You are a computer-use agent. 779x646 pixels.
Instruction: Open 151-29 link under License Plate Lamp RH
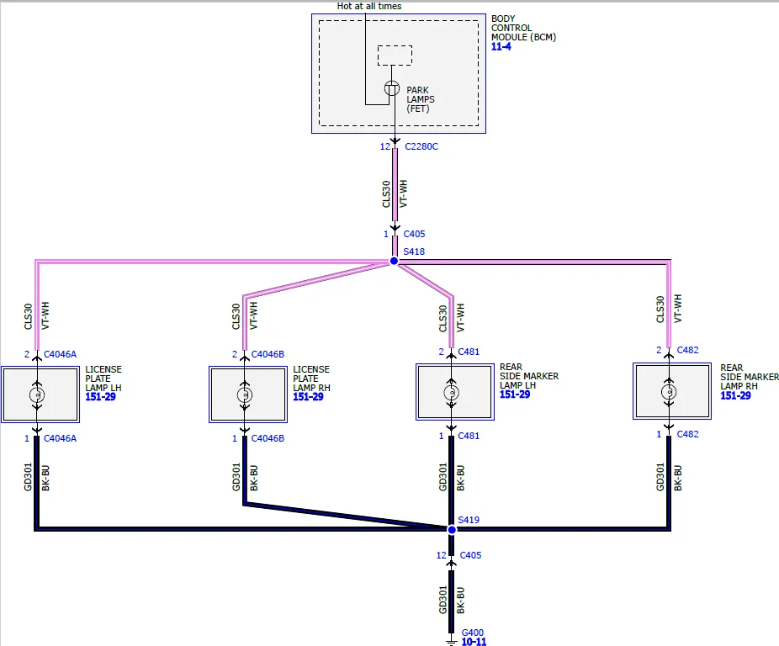(x=308, y=396)
